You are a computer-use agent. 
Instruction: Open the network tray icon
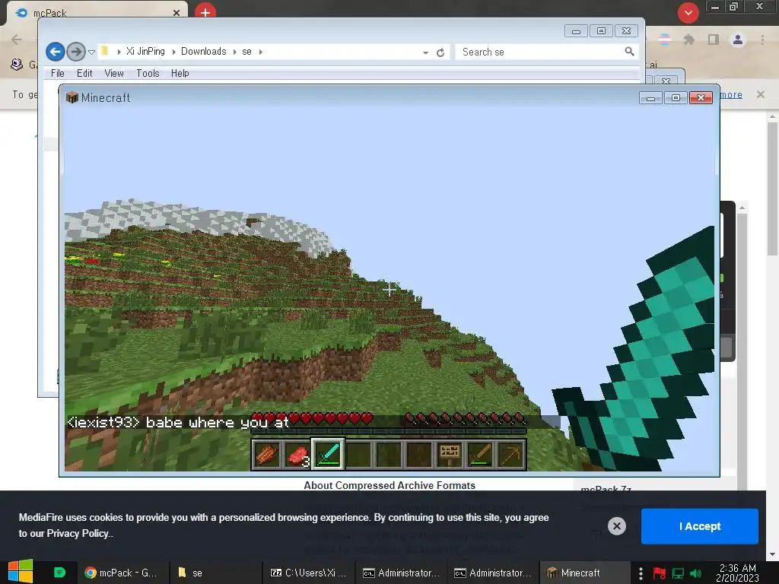(678, 573)
